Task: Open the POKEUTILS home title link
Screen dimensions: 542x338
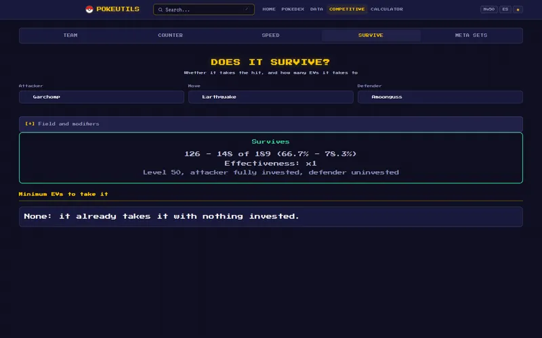Action: 118,9
